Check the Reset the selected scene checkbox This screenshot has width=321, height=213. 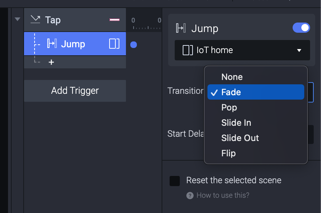click(175, 181)
